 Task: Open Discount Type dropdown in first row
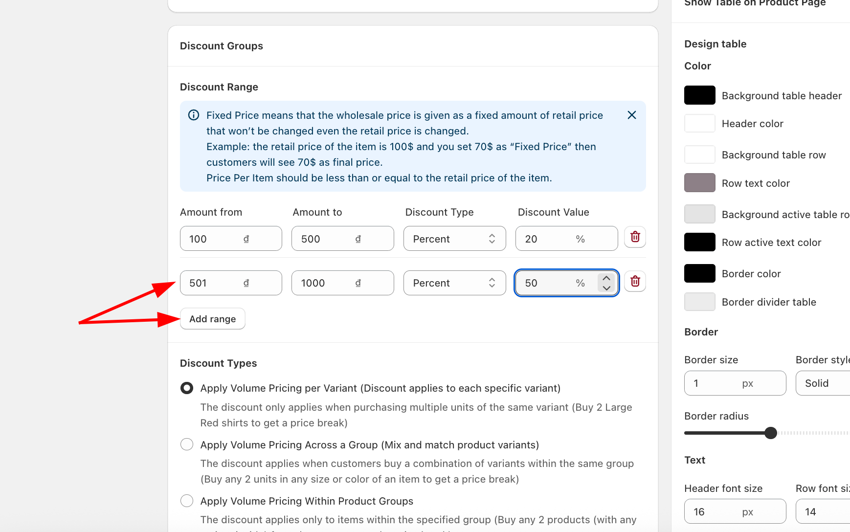(454, 239)
